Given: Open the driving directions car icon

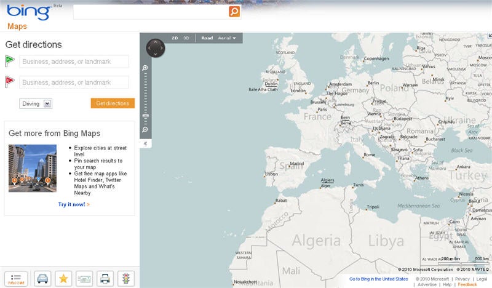Looking at the screenshot, I should [x=42, y=279].
